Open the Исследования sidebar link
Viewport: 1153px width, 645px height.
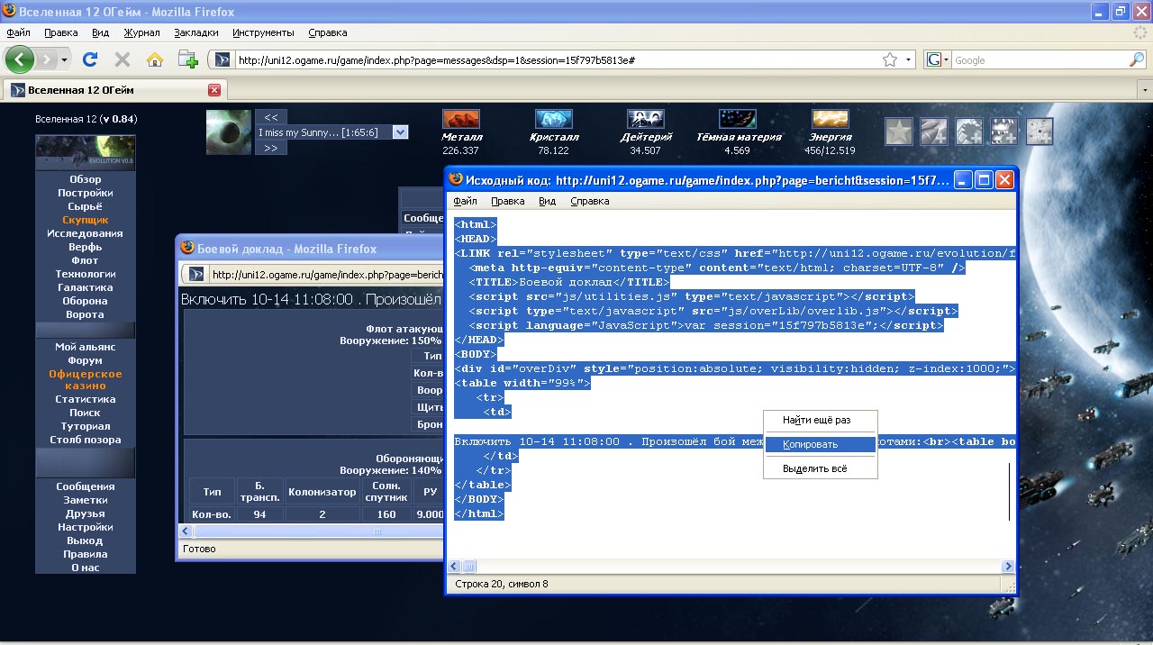click(86, 233)
